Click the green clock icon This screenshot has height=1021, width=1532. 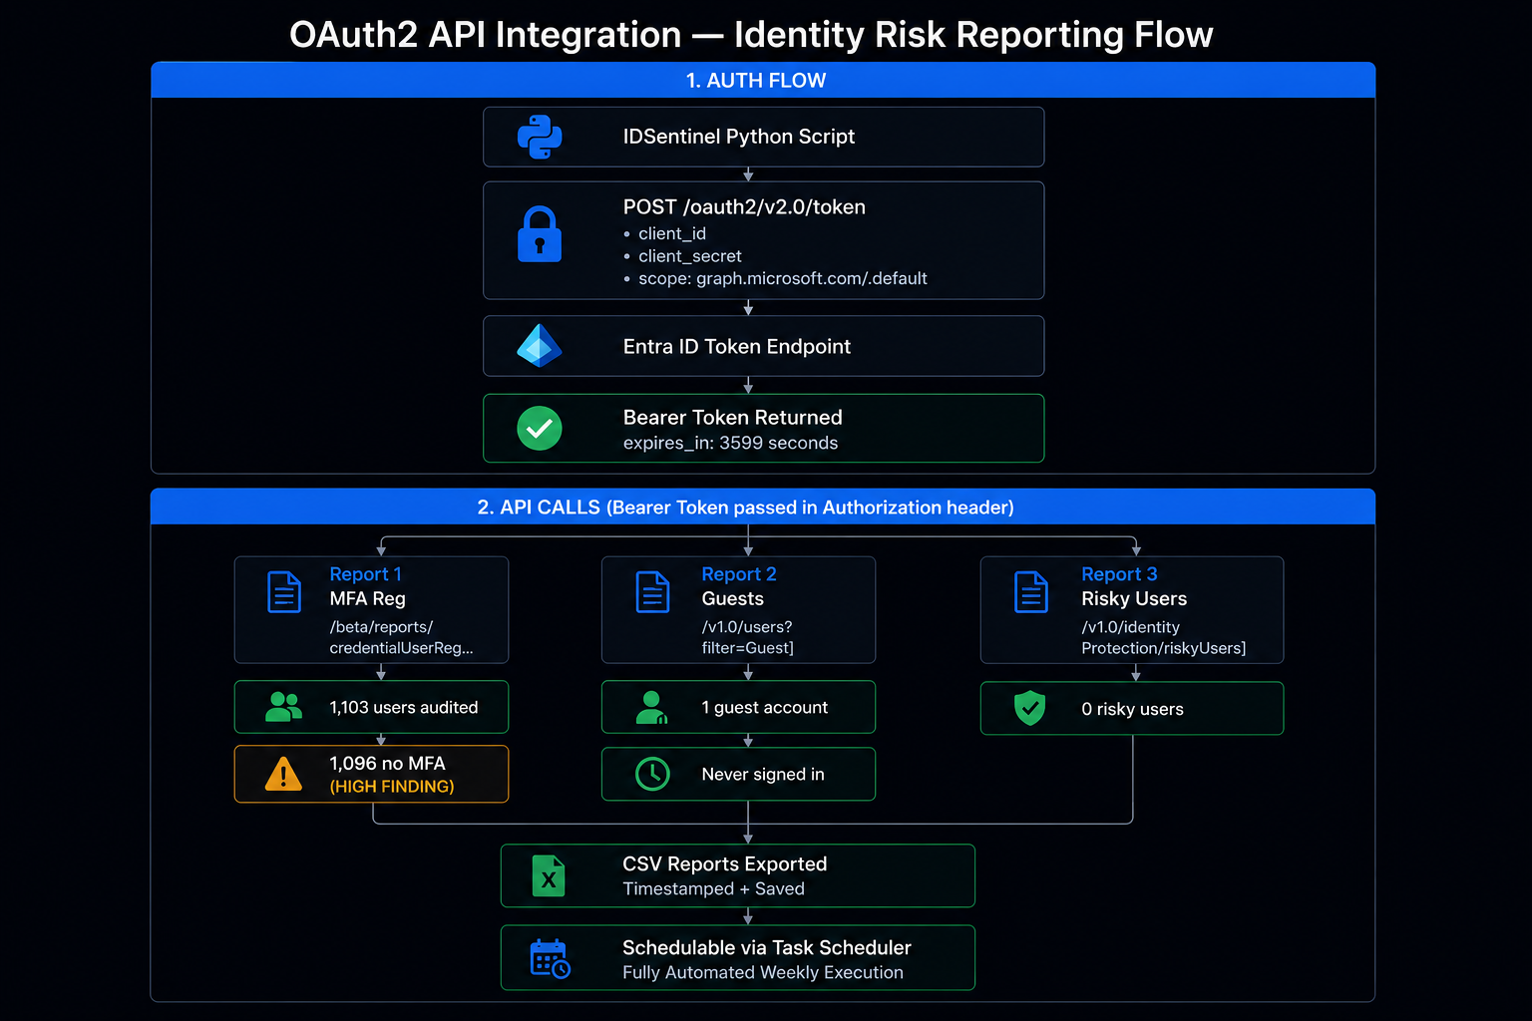[x=653, y=774]
